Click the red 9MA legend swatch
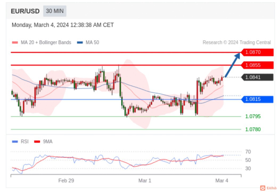This screenshot has width=279, height=192. coord(37,142)
